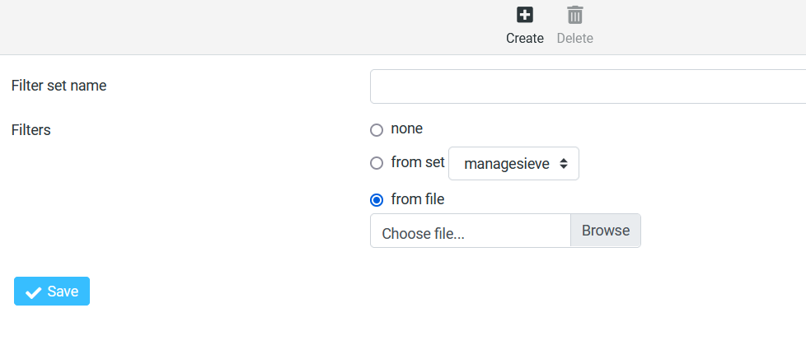Click the 'from set' option label text
Image resolution: width=806 pixels, height=364 pixels.
[418, 162]
